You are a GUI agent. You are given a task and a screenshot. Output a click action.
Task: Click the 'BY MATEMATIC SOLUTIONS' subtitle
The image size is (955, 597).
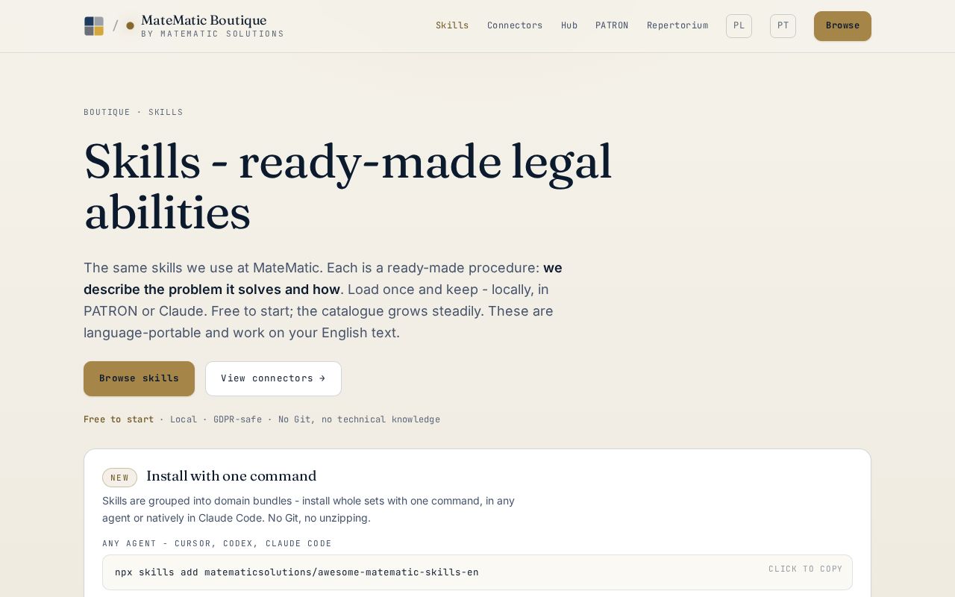[x=213, y=34]
